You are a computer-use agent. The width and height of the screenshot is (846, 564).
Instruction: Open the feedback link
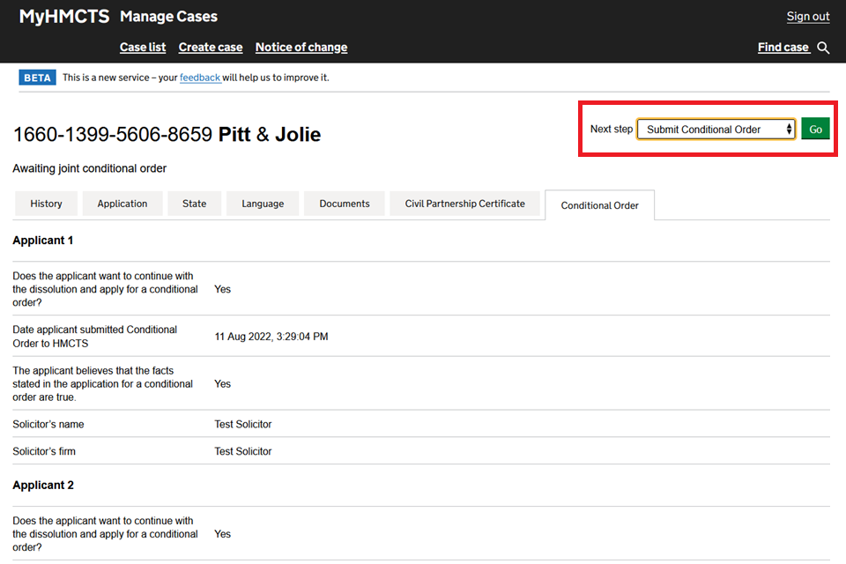(x=200, y=78)
